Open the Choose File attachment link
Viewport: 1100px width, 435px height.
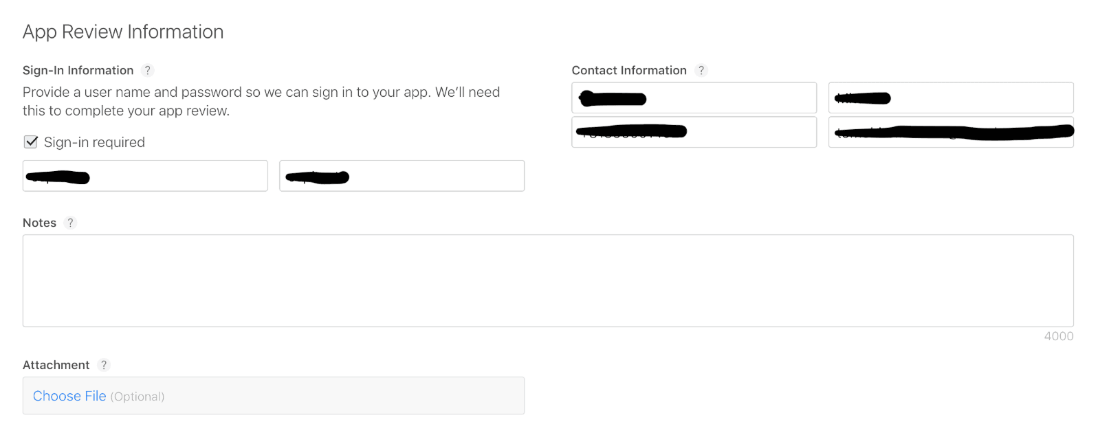69,396
